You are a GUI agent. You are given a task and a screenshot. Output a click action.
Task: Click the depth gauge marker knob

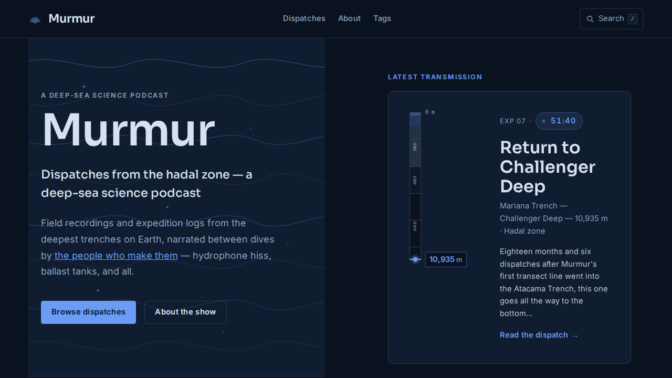[x=415, y=259]
